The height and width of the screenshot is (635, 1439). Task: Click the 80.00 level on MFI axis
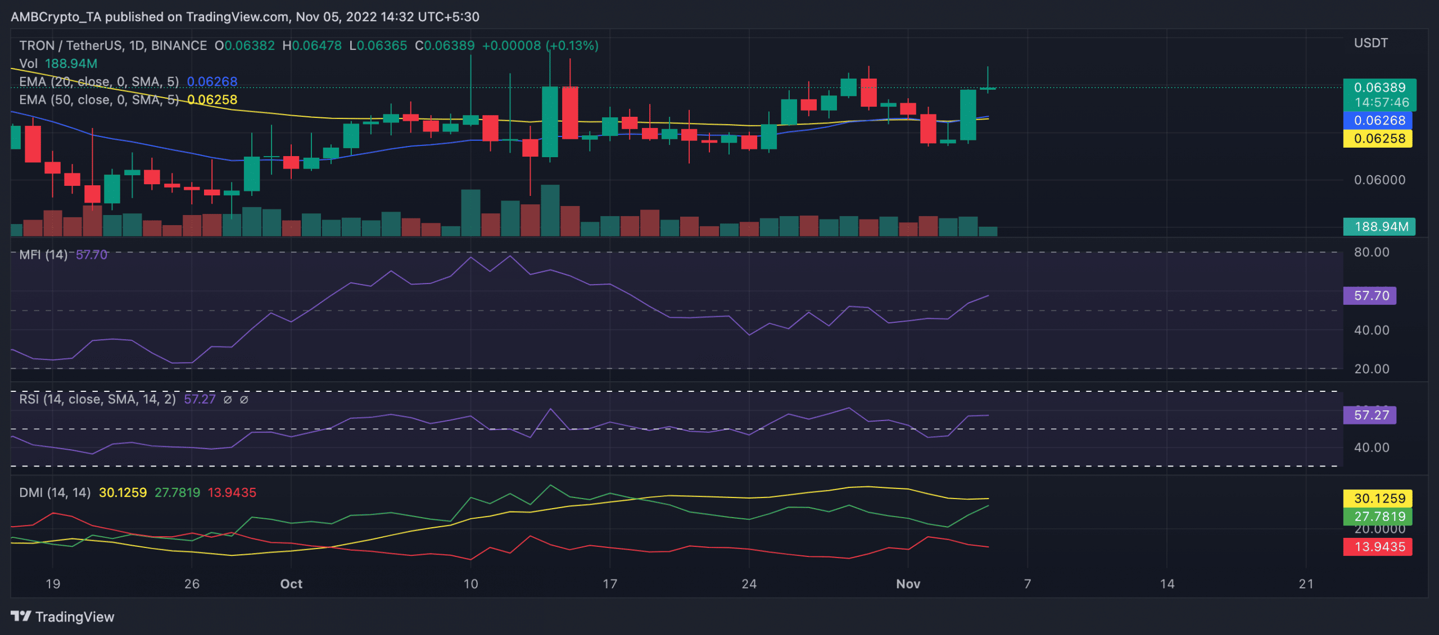pos(1372,253)
